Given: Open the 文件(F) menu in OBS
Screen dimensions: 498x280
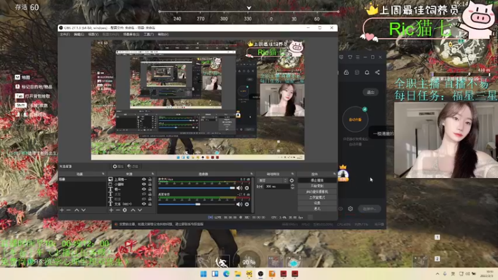Looking at the screenshot, I should coord(65,34).
